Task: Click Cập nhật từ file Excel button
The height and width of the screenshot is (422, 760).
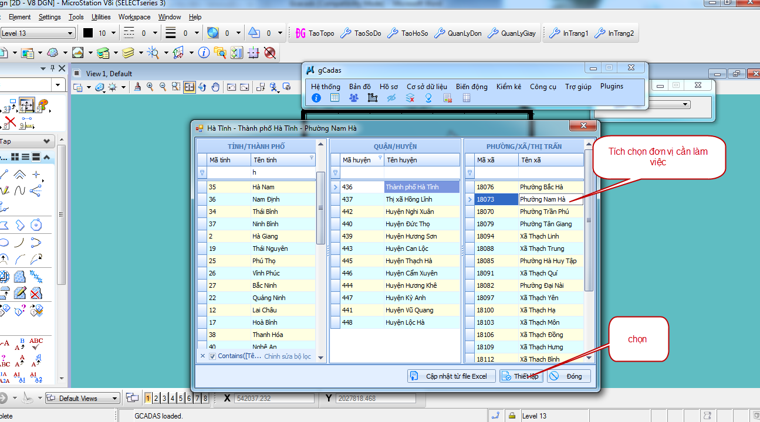Action: (451, 376)
